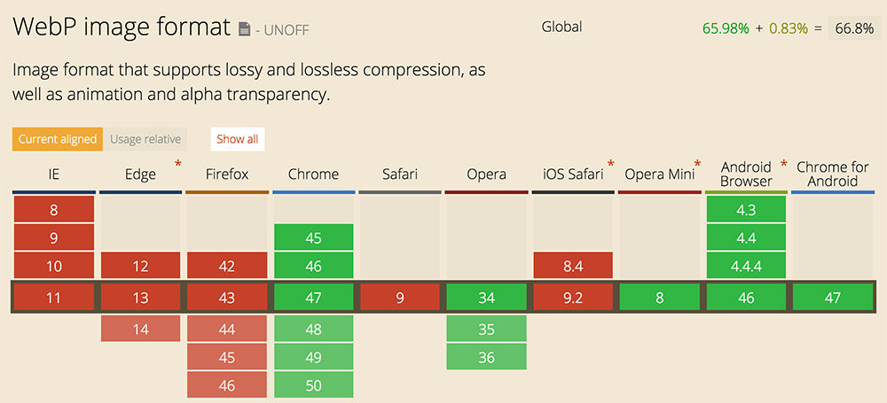
Task: Click the document spec icon beside the title
Action: click(245, 29)
